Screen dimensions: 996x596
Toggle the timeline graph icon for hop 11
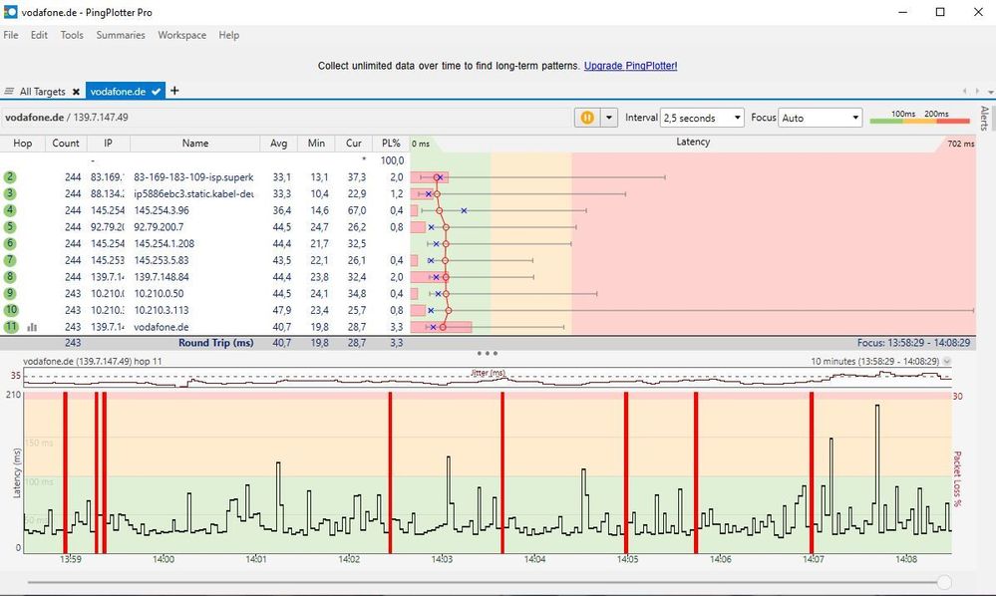click(32, 327)
